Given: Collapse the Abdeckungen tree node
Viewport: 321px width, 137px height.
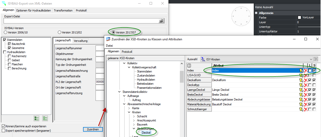Looking at the screenshot, I should point(134,129).
